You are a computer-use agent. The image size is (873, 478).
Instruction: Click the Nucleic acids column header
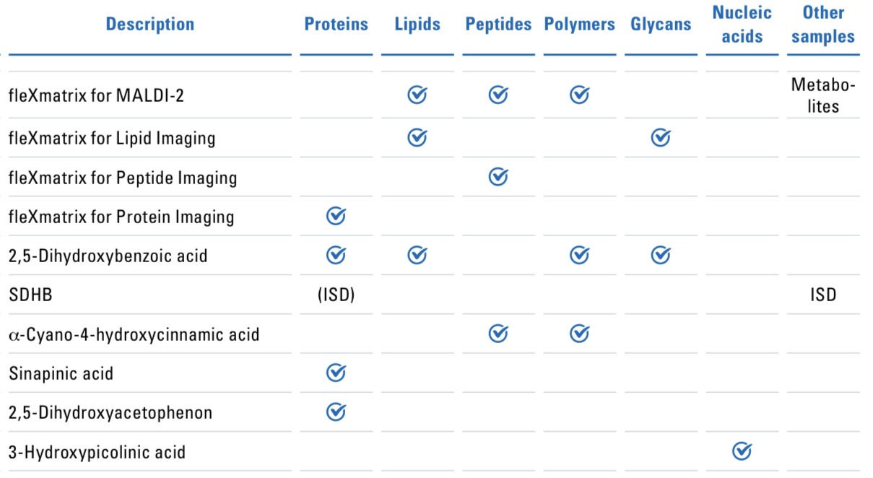pos(742,25)
